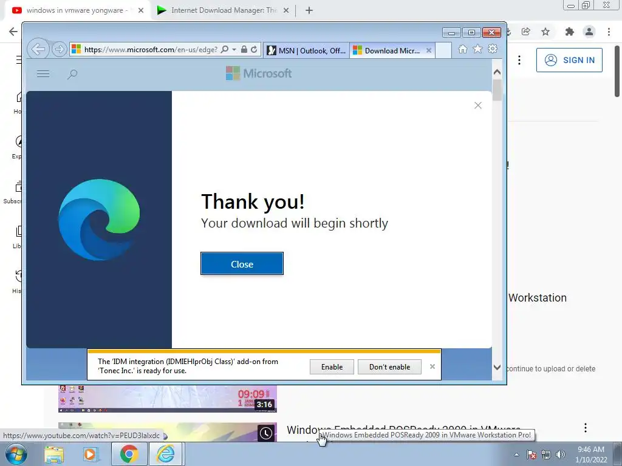The width and height of the screenshot is (622, 466).
Task: Open IE Tools gear icon
Action: [493, 49]
